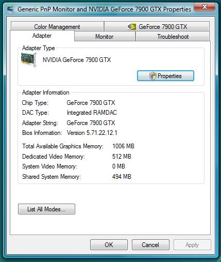
Task: Select the Adapter tab
Action: [x=42, y=36]
